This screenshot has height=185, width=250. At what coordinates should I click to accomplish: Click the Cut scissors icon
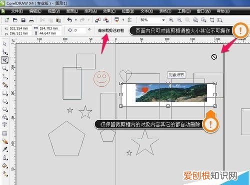pyautogui.click(x=42, y=20)
